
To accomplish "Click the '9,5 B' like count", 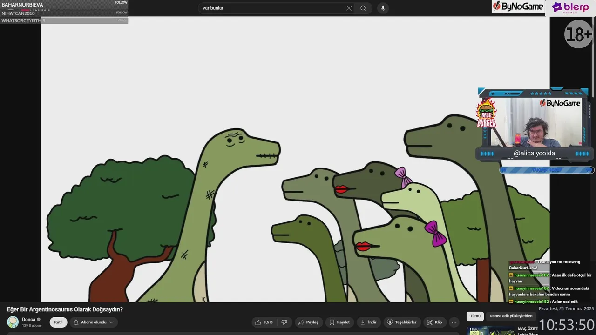I will (268, 322).
